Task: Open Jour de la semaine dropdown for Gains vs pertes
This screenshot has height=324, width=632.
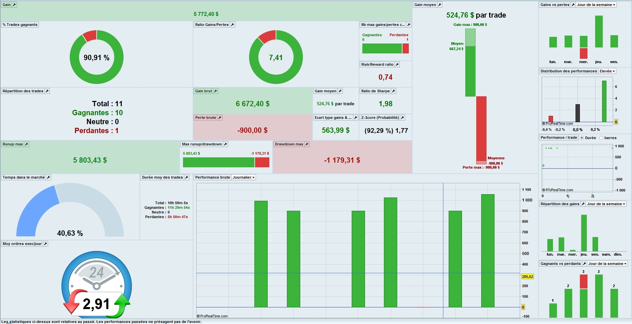Action: pos(596,5)
